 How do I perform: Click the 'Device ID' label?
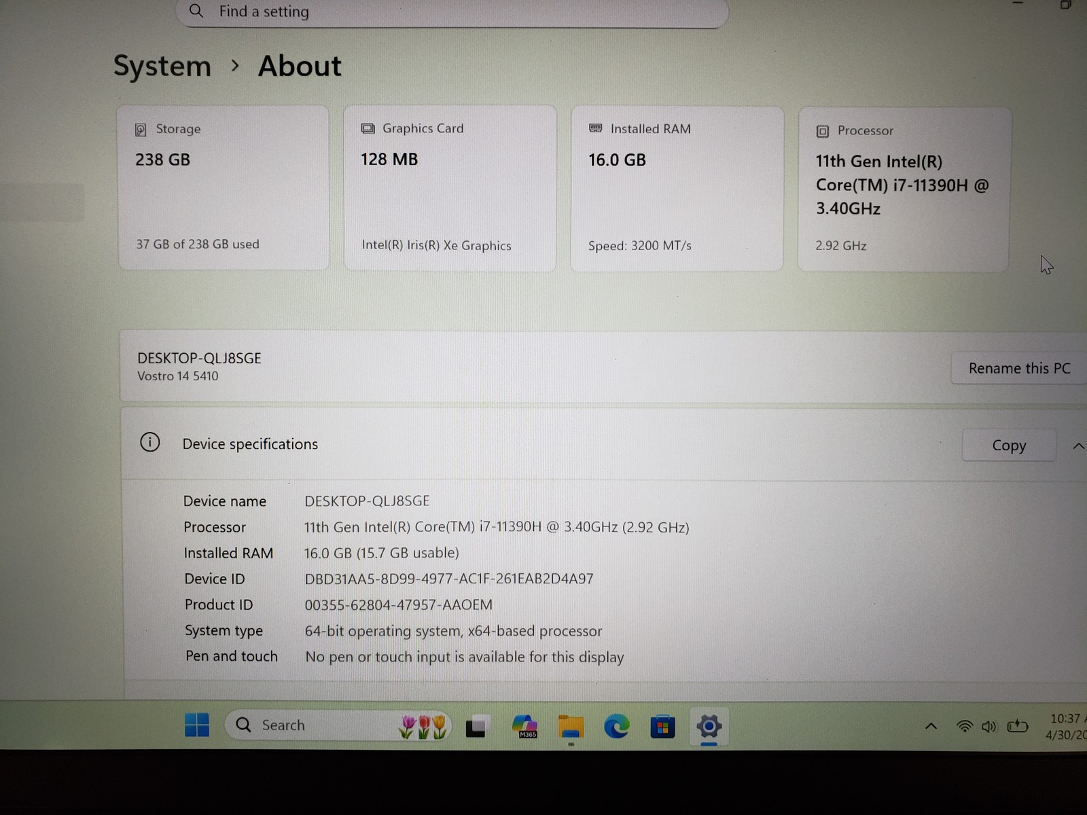[215, 579]
